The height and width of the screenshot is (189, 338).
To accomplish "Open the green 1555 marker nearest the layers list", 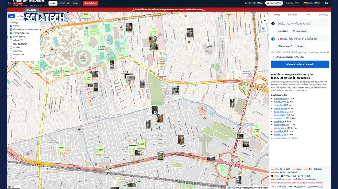I will (x=36, y=69).
